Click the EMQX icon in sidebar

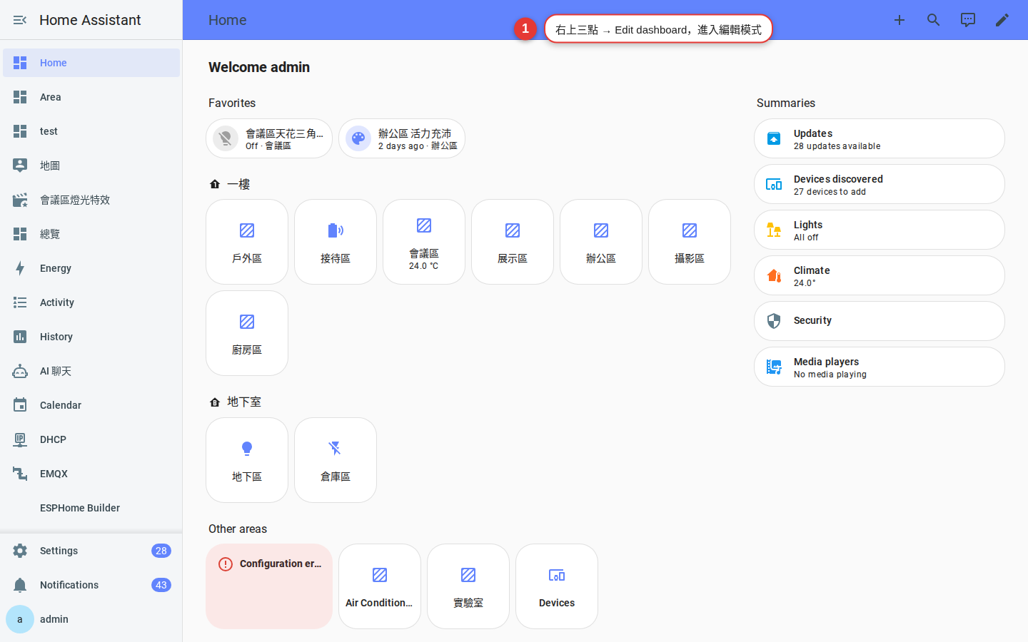click(20, 474)
